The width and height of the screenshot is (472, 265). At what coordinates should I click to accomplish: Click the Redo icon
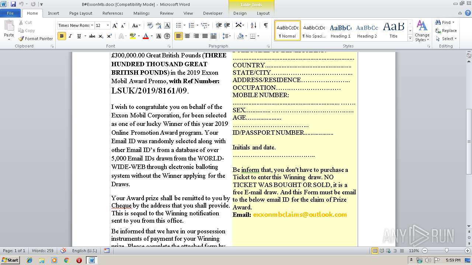[34, 4]
